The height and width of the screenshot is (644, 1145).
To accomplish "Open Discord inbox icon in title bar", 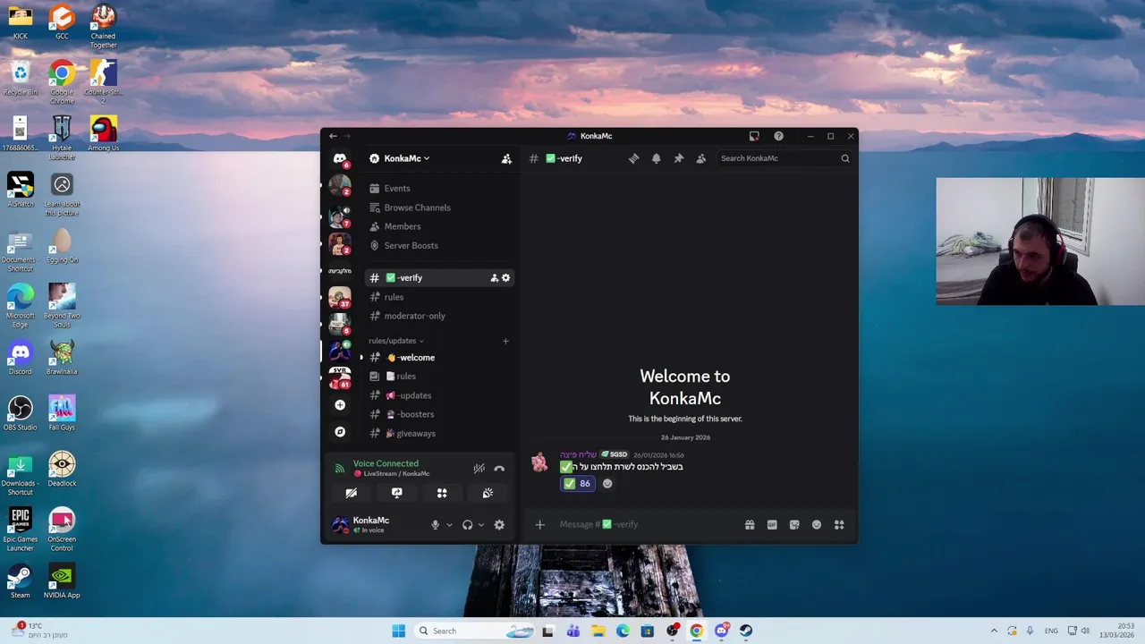I will [754, 136].
